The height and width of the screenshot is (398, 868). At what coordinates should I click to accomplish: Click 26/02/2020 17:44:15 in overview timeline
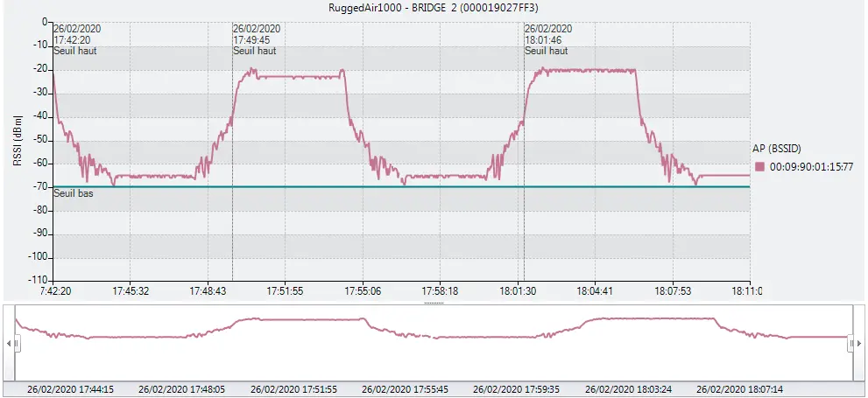71,389
